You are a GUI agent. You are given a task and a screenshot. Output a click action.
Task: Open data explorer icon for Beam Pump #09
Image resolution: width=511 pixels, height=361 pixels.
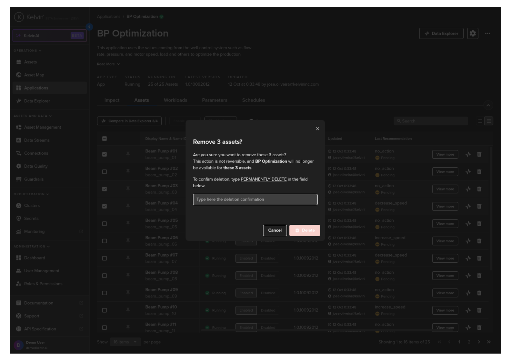[x=468, y=293]
